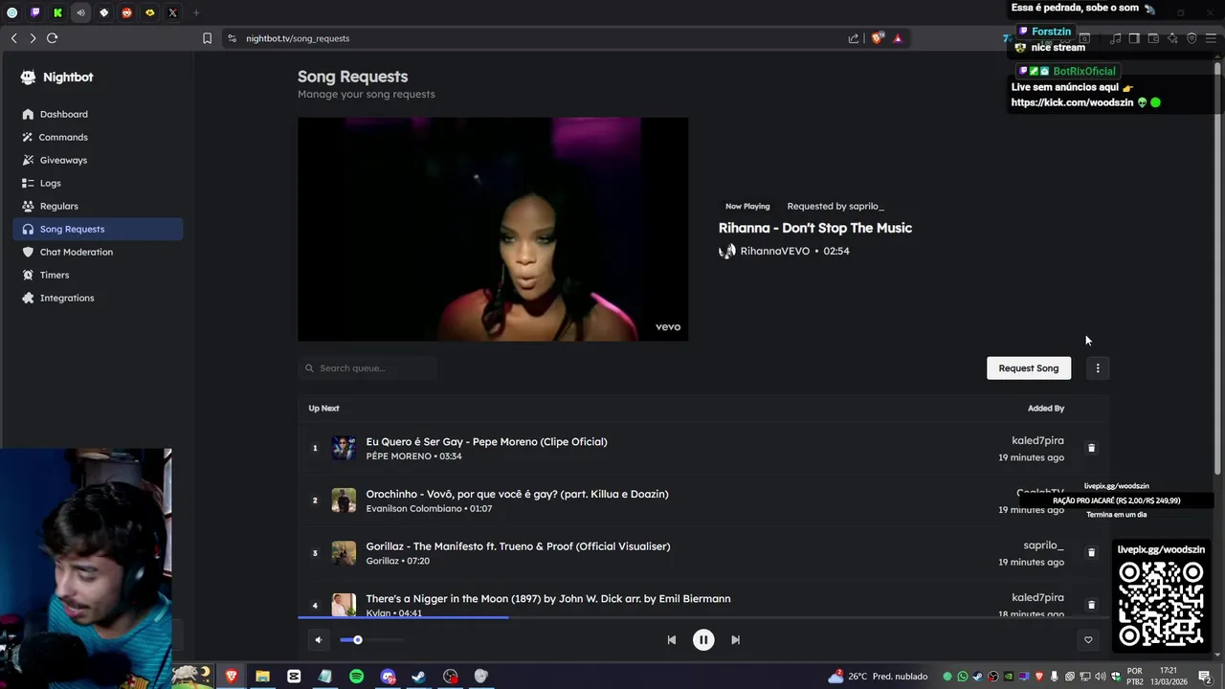Viewport: 1225px width, 689px height.
Task: Open Chat Moderation page
Action: (x=98, y=252)
